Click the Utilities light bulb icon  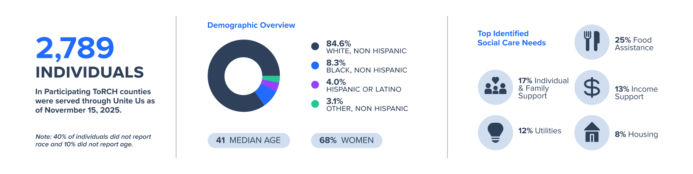(496, 133)
